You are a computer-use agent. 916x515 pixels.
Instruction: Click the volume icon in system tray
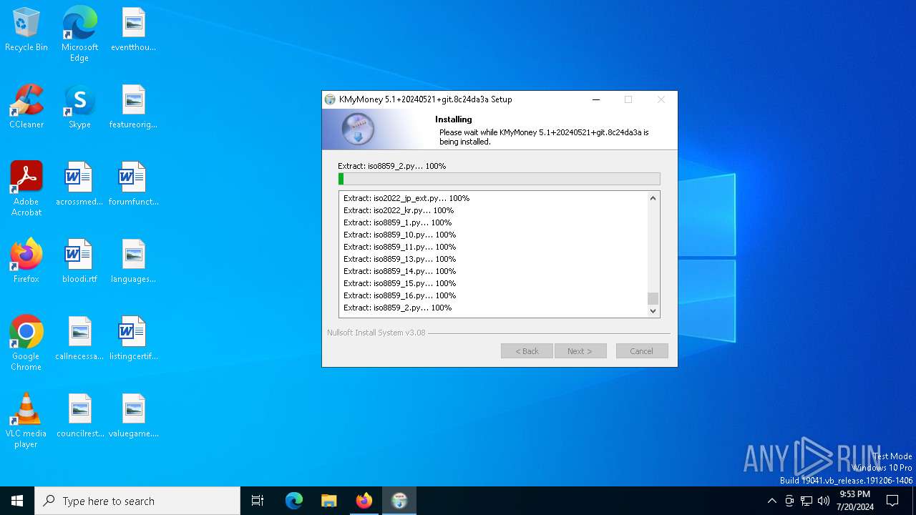tap(824, 501)
